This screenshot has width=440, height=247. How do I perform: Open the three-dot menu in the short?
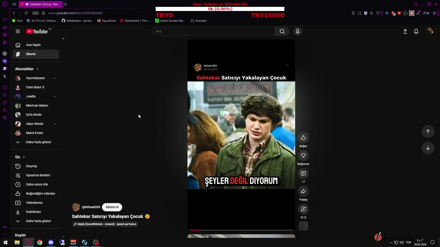(287, 65)
